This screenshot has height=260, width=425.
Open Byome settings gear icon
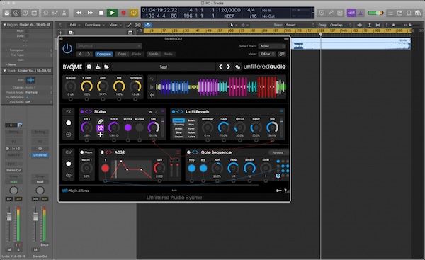[x=89, y=67]
